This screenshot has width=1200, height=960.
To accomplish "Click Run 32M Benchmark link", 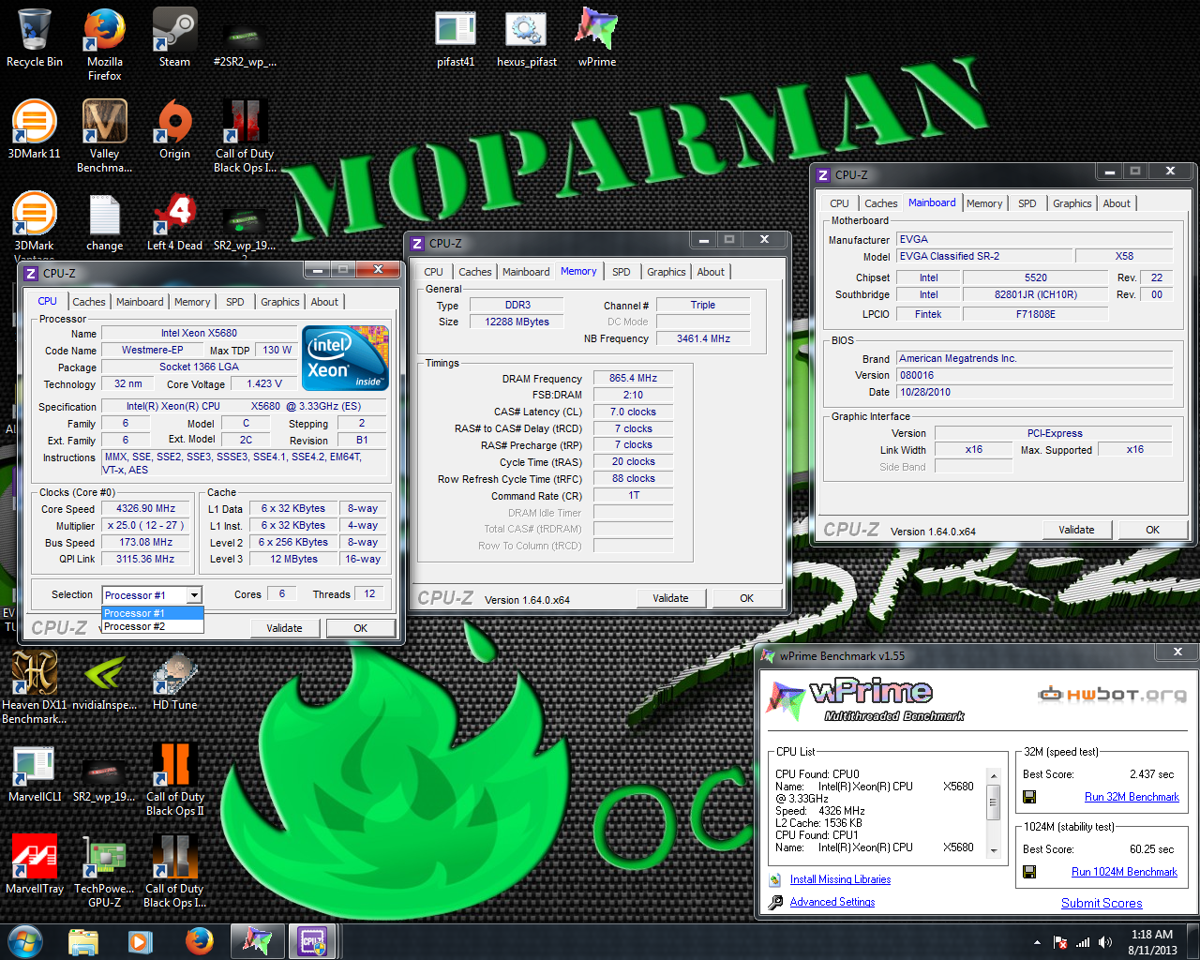I will point(1132,797).
